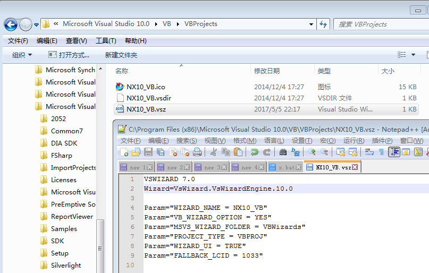Screen dimensions: 429x273
Task: Click the Cut scissors icon
Action: tap(214, 152)
